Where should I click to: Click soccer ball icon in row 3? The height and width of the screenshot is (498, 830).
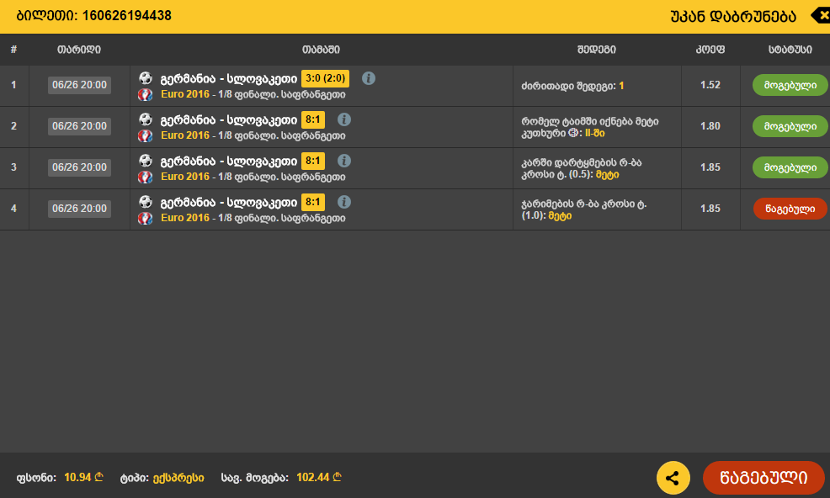click(x=146, y=161)
